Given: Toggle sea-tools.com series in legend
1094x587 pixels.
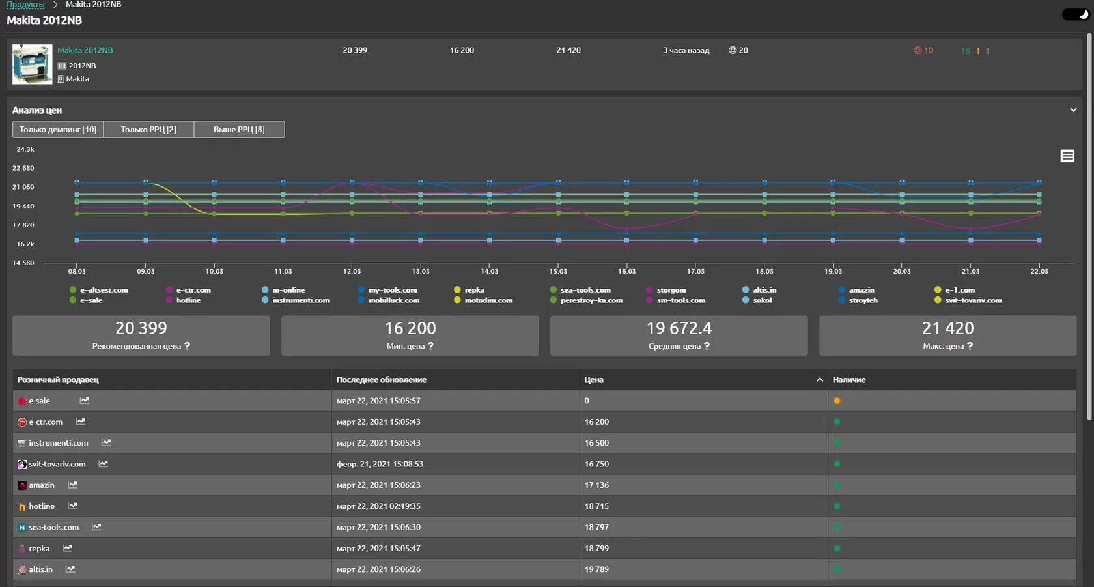Looking at the screenshot, I should (580, 290).
